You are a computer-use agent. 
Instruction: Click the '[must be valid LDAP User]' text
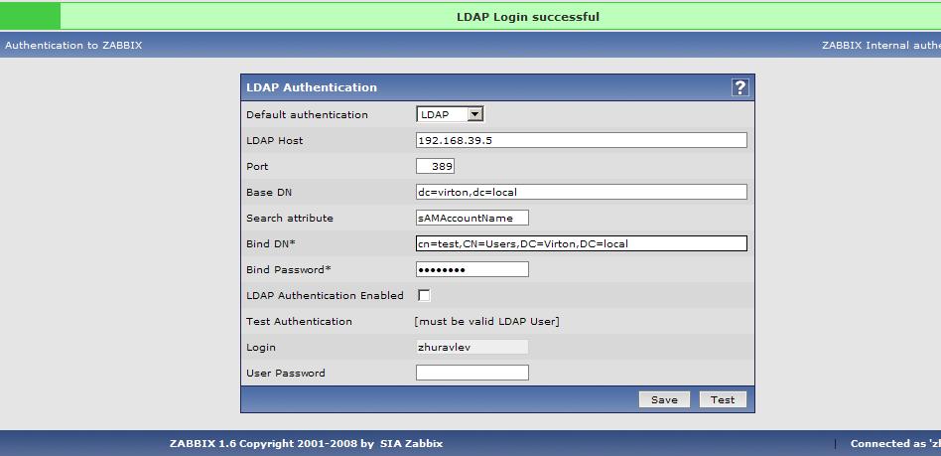(486, 322)
